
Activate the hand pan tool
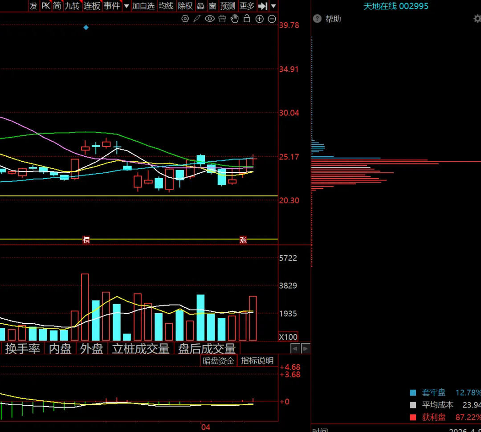pos(235,19)
